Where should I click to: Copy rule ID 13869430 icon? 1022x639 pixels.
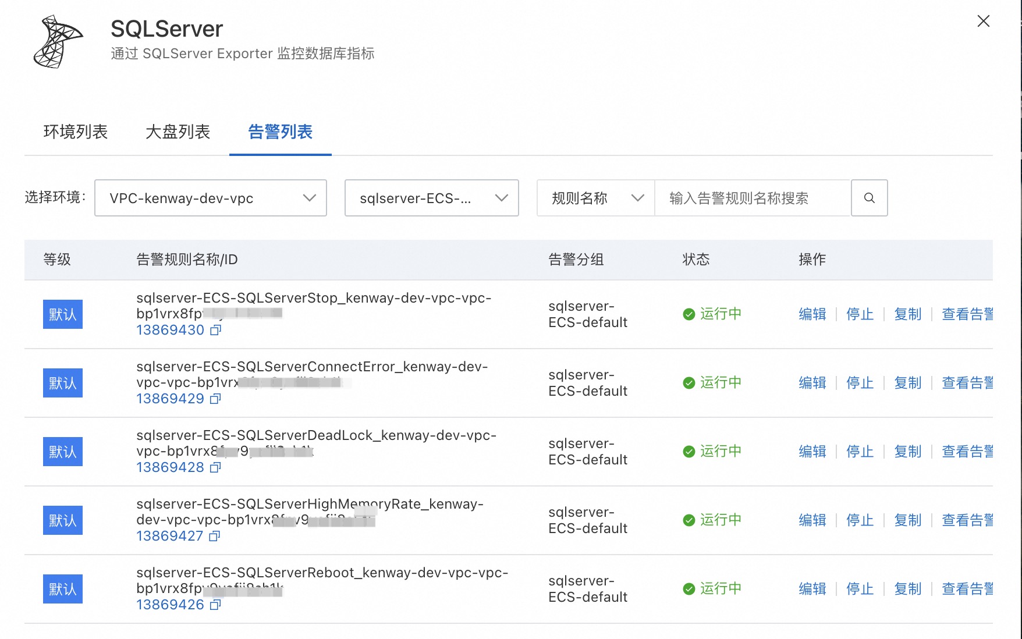click(x=216, y=330)
